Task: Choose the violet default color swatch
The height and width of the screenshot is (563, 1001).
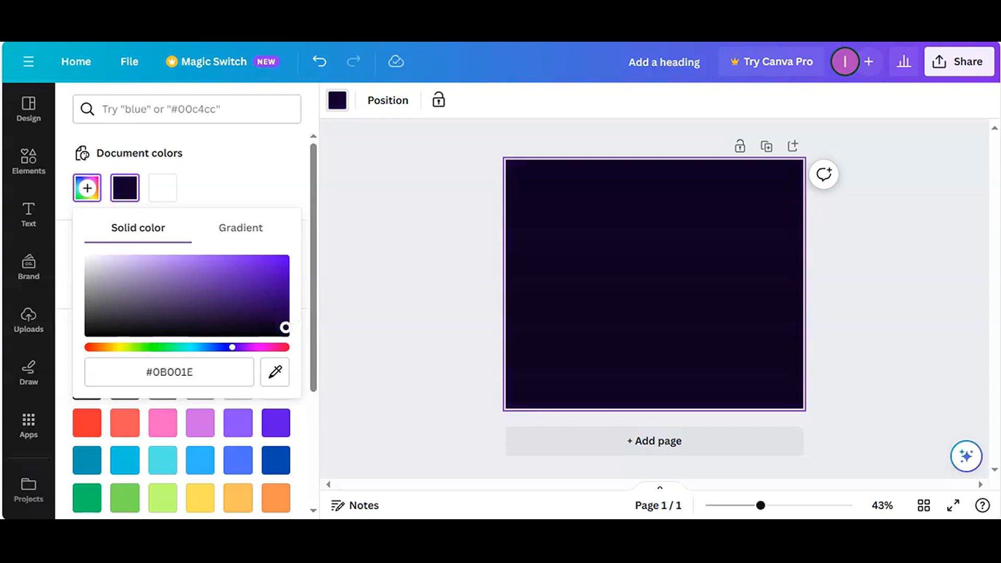Action: (x=276, y=423)
